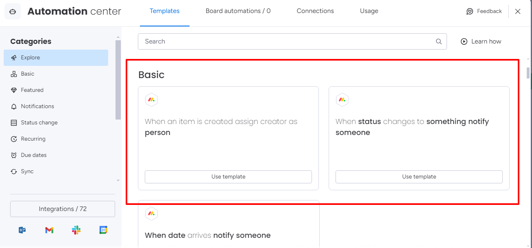532x248 pixels.
Task: Select the Due dates category
Action: pos(56,155)
